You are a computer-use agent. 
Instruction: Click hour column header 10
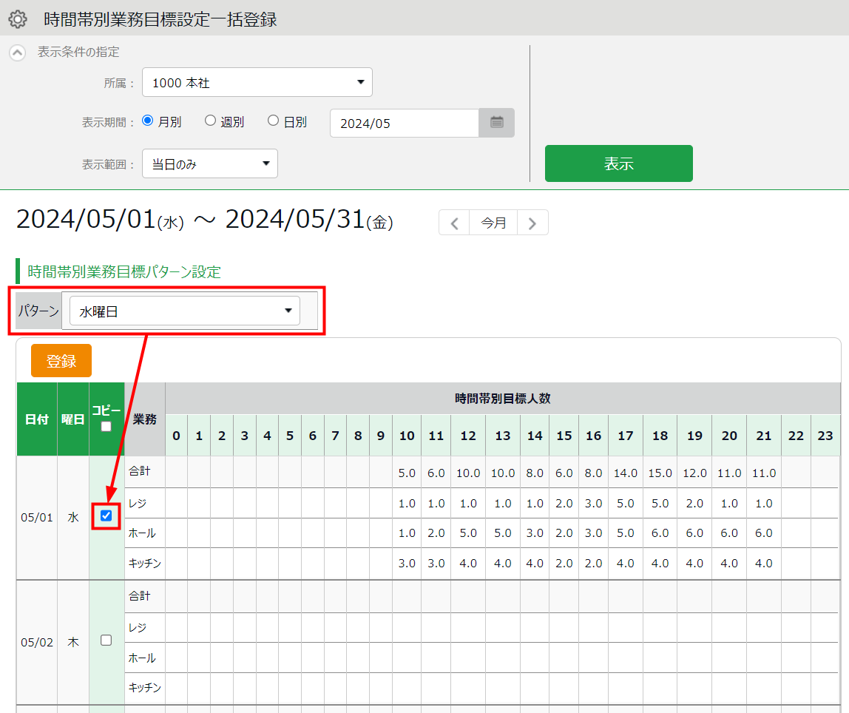pyautogui.click(x=407, y=436)
